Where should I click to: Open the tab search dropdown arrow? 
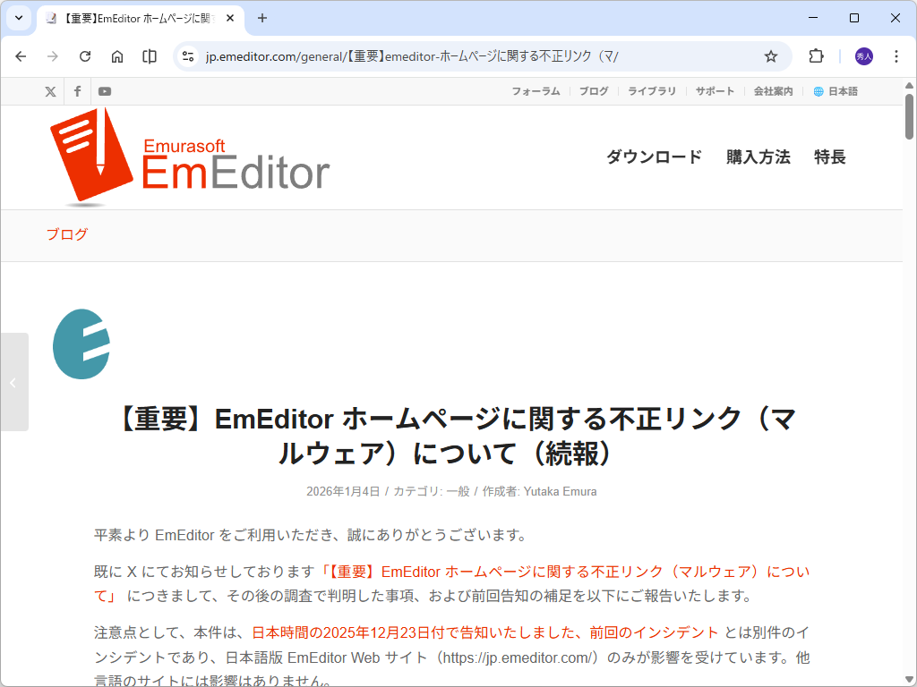(19, 18)
